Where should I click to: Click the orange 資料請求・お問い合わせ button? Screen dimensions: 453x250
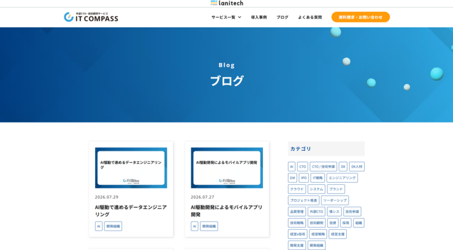[361, 17]
